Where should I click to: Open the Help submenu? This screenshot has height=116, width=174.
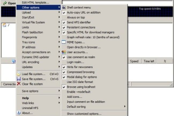pyautogui.click(x=39, y=98)
